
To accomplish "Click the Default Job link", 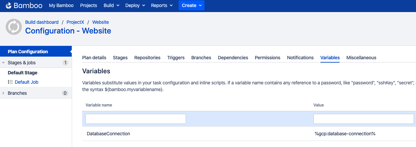I will point(29,82).
